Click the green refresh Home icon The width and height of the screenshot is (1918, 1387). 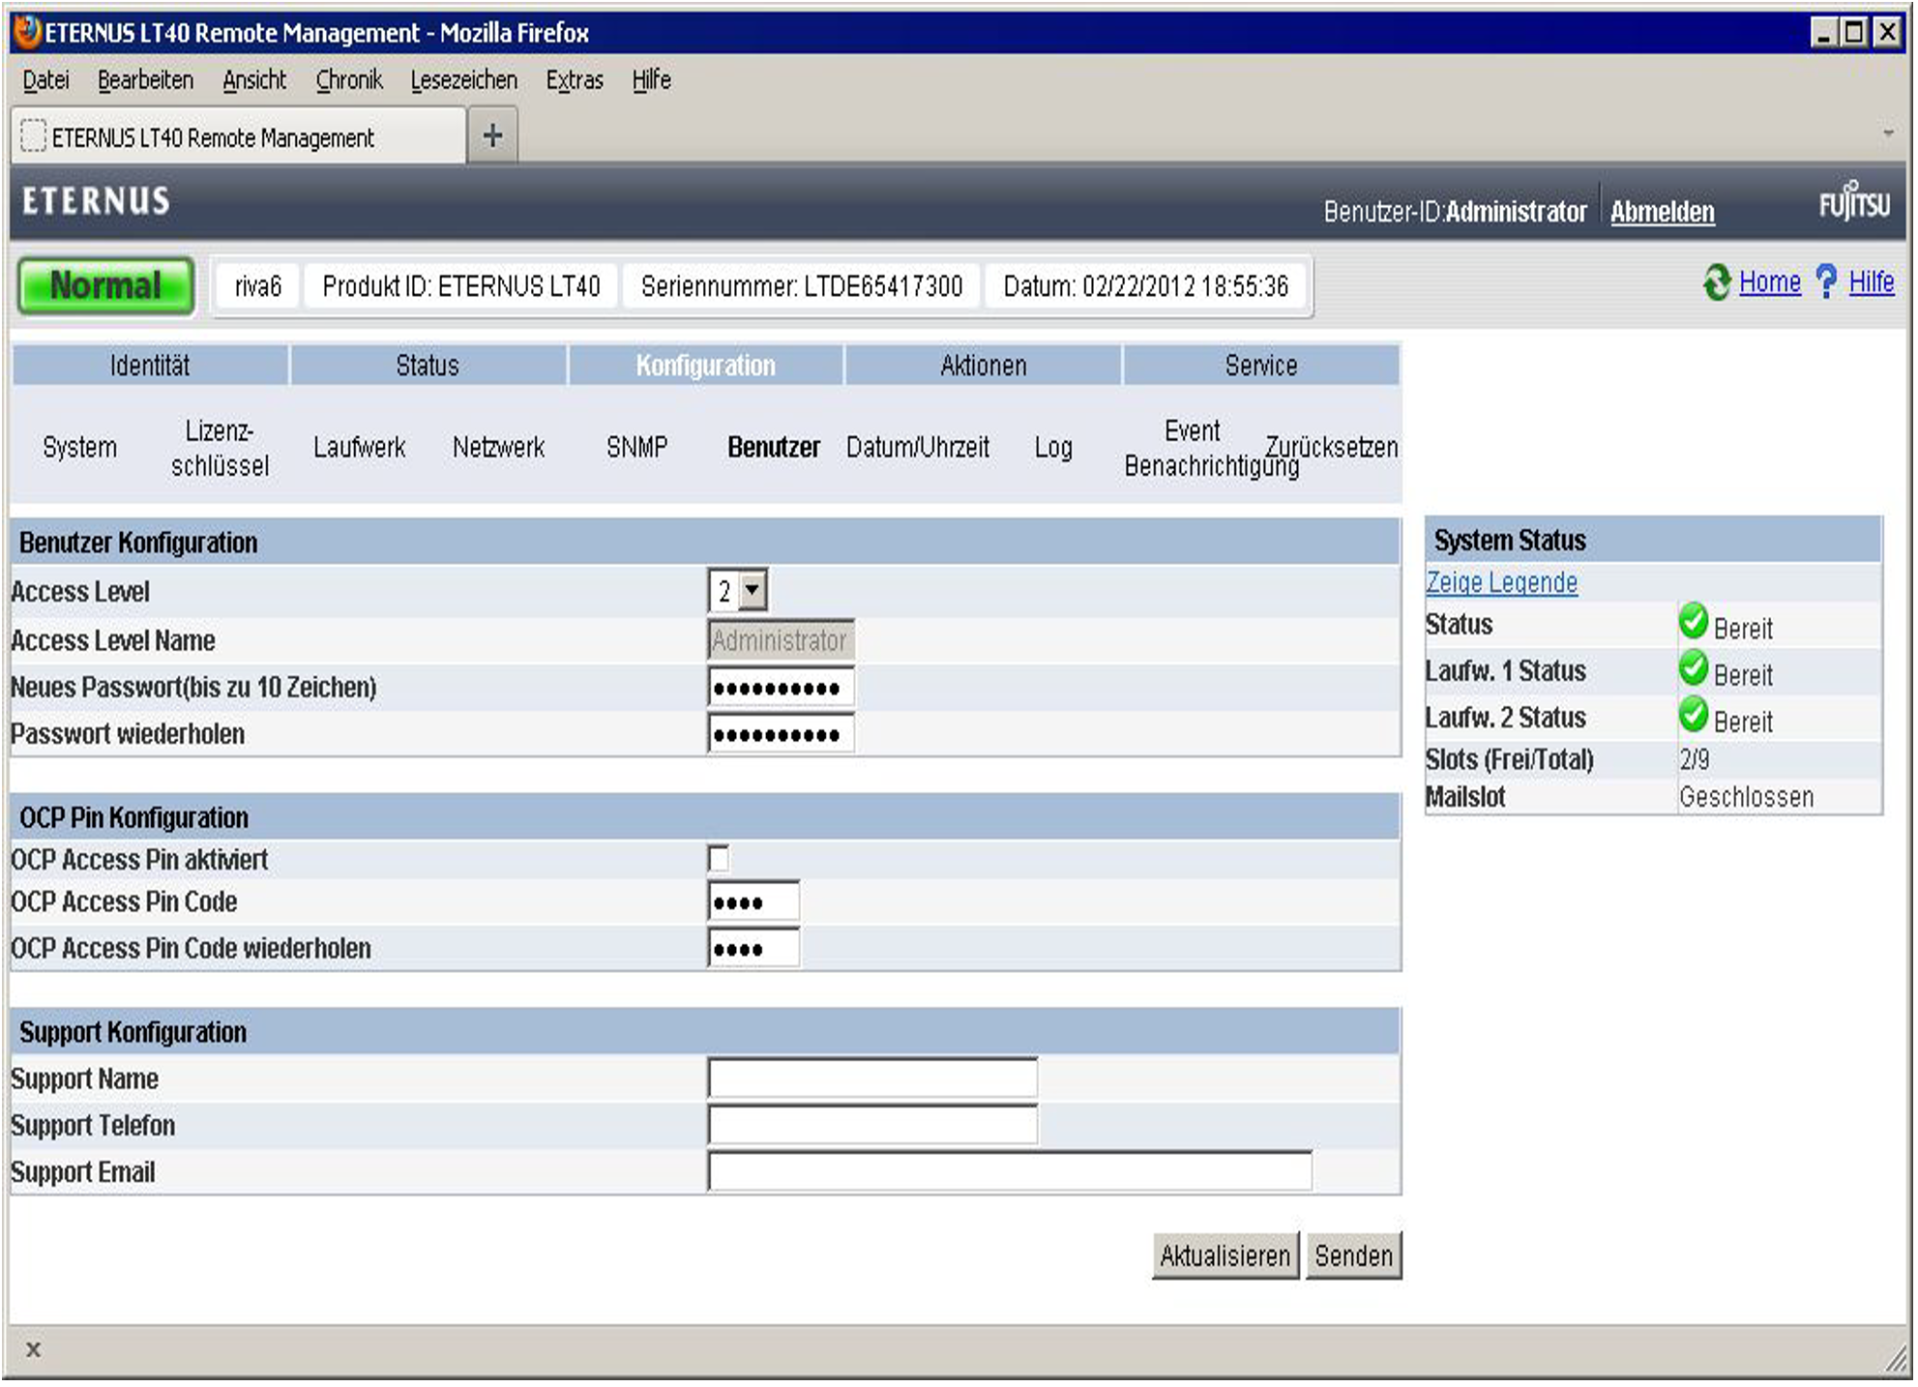[x=1717, y=282]
